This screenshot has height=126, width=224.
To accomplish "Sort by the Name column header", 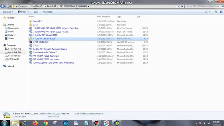I will 32,16.
